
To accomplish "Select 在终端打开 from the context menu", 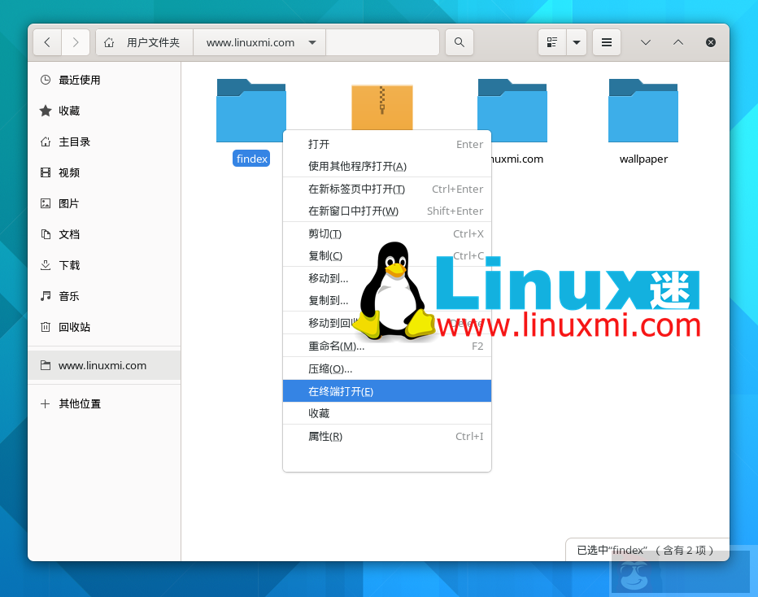I will tap(342, 390).
